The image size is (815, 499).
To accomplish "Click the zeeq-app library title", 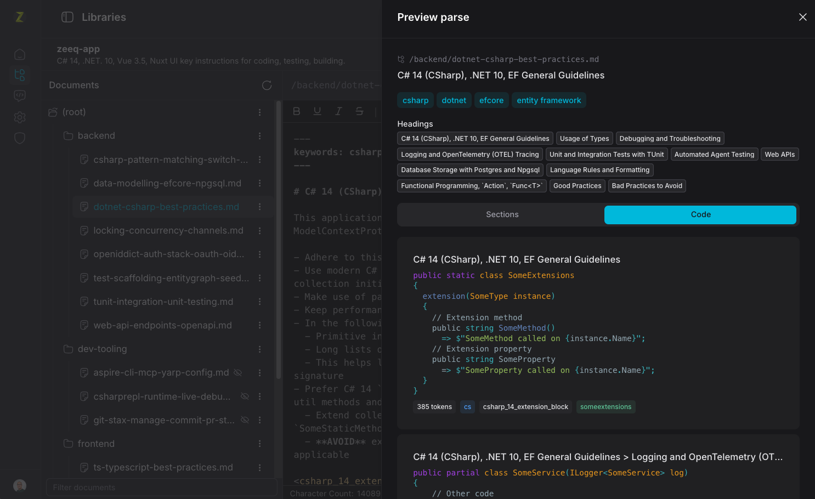I will pos(78,49).
